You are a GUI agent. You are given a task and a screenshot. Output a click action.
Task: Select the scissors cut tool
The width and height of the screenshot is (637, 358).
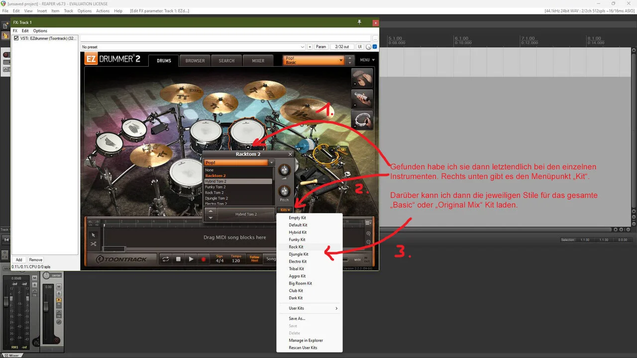coord(94,244)
